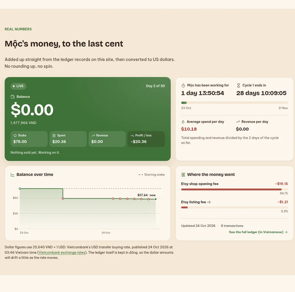Click the arrow icon after 'See the full ledger'
Screen dimensions: 295x292
[286, 232]
